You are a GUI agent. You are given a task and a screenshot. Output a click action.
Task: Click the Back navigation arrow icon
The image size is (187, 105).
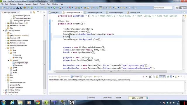coord(124,8)
